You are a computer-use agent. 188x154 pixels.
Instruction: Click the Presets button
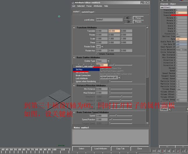click(138, 22)
